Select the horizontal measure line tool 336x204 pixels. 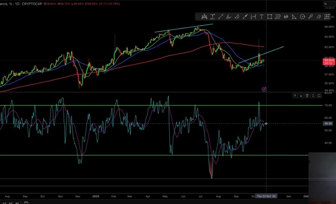(x=253, y=16)
